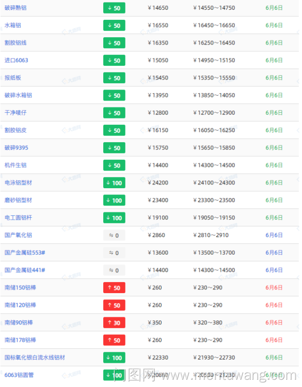The height and width of the screenshot is (387, 302).
Task: Click the green down-50 badge for 破碎9395
Action: (114, 148)
